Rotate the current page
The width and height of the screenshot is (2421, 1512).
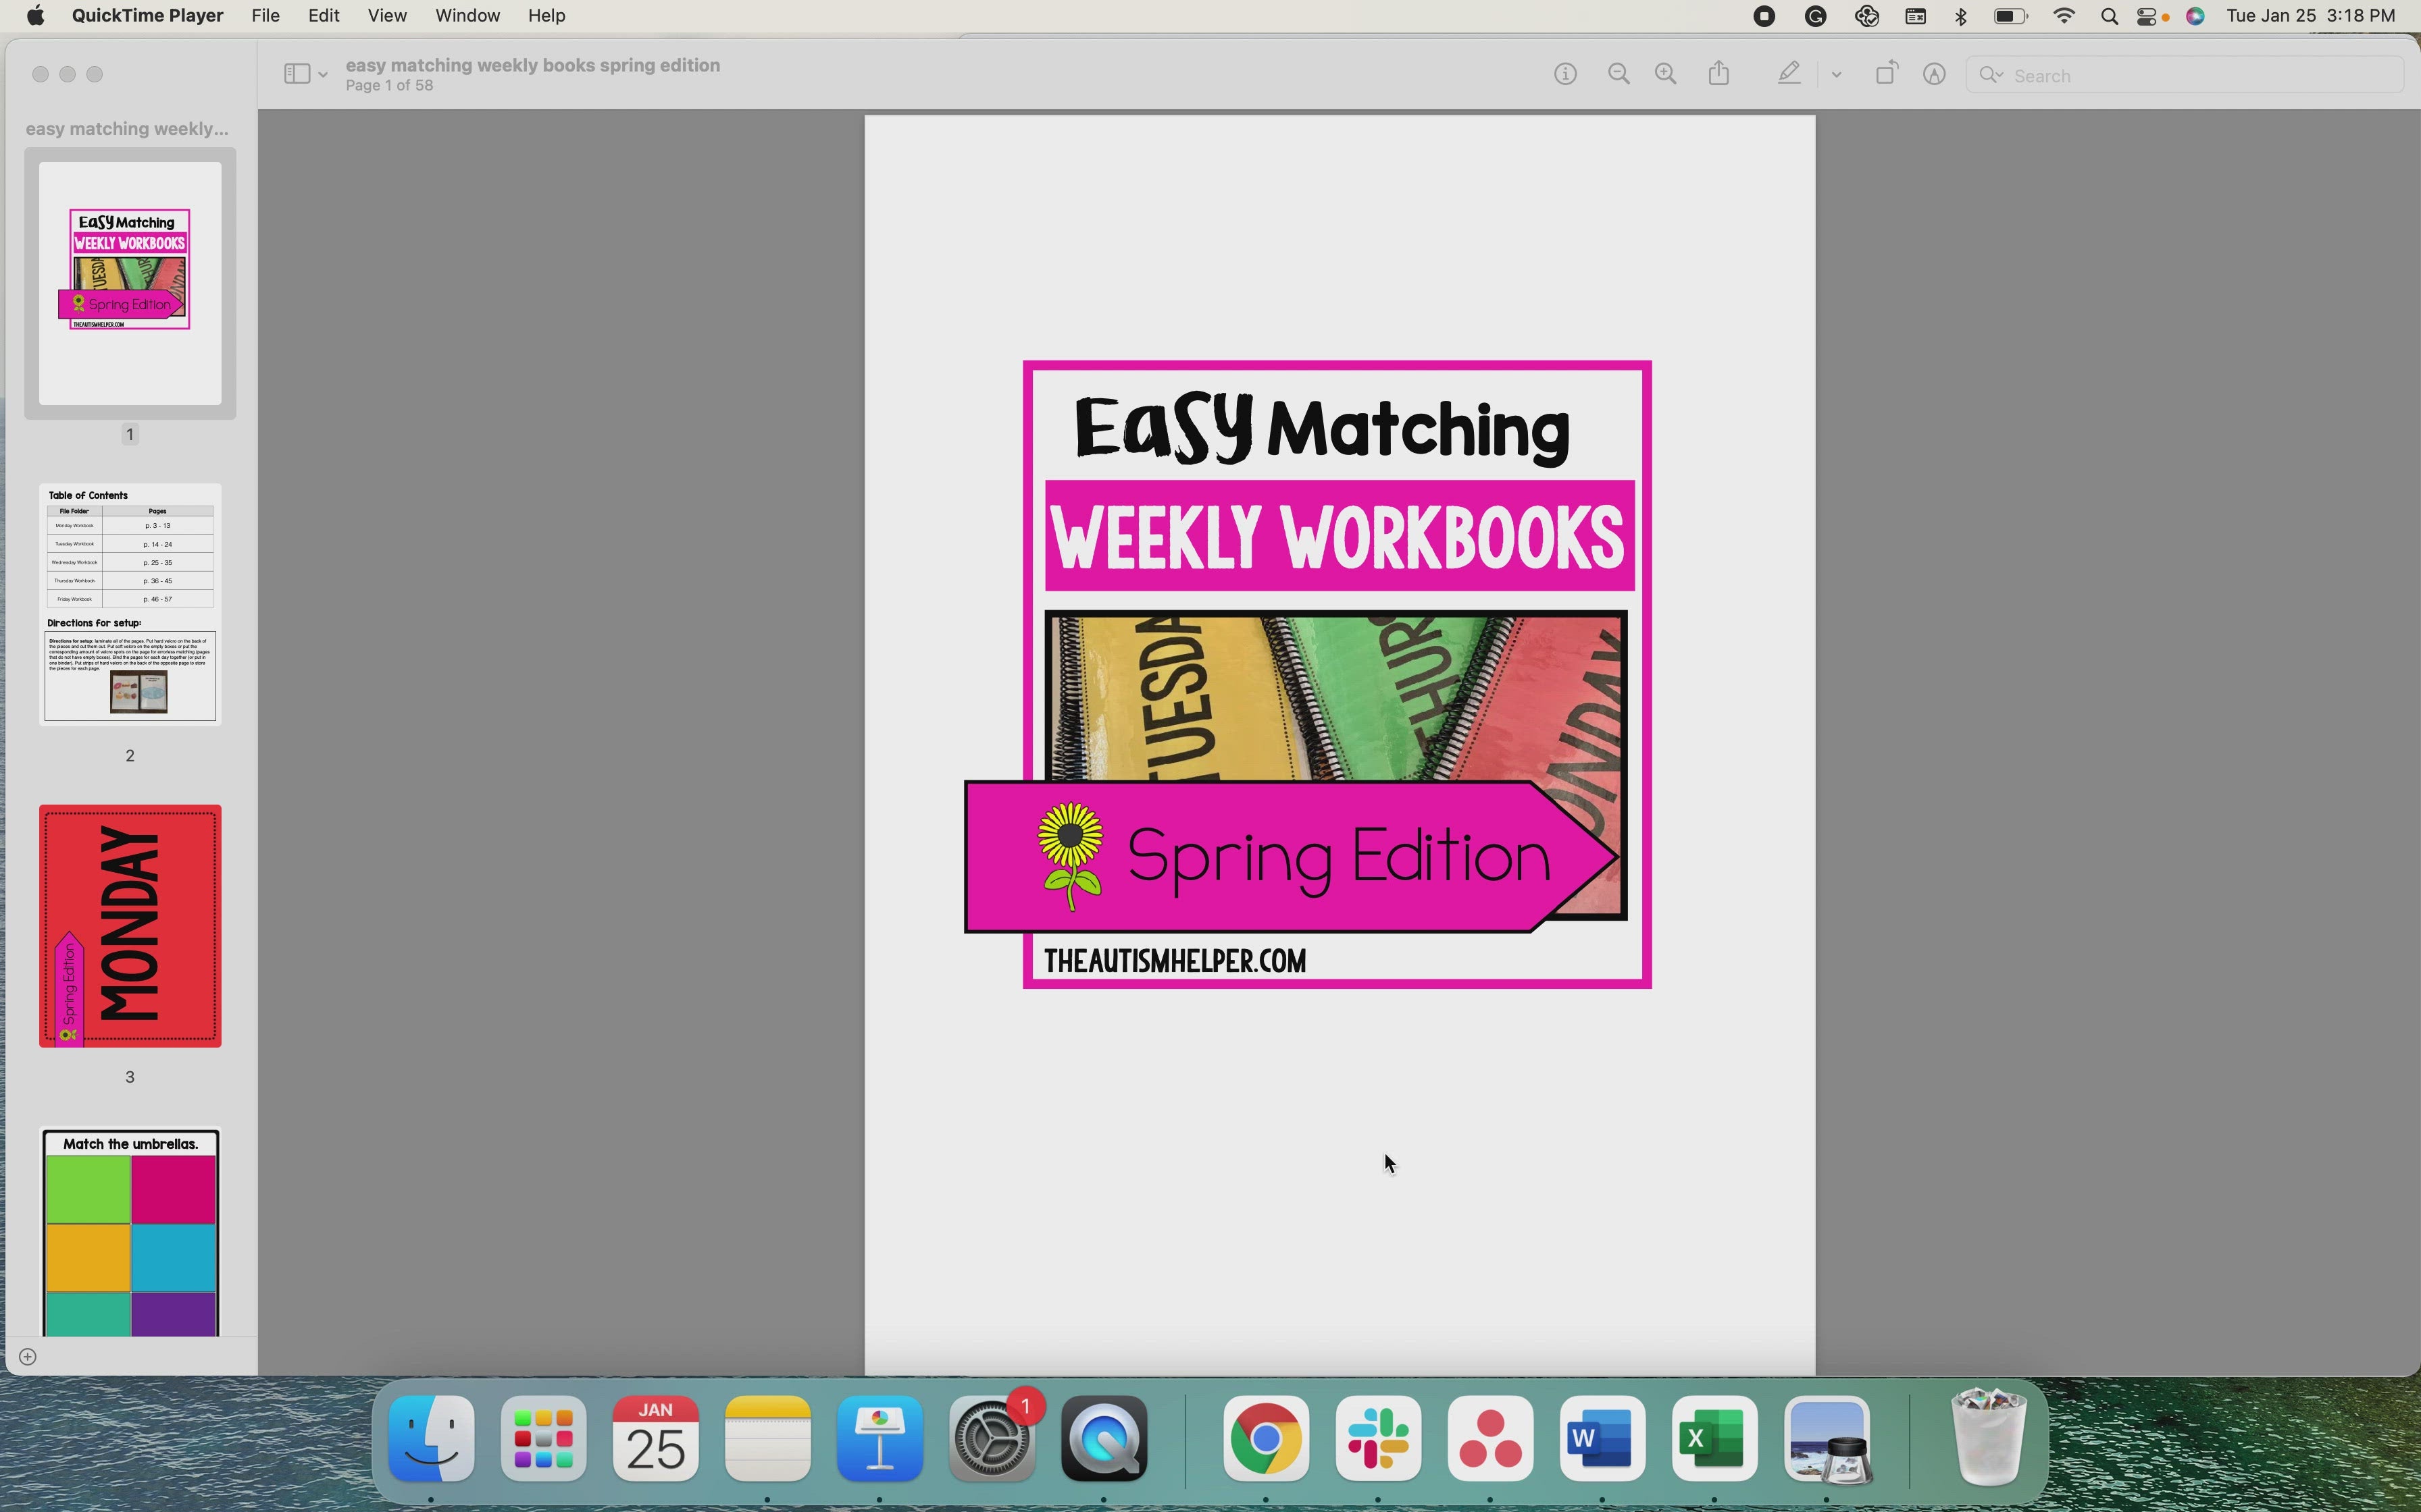click(1885, 73)
